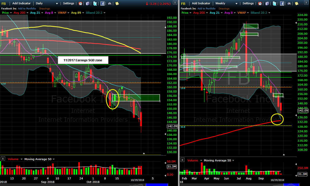310x186 pixels.
Task: Click Add to Portfolio link on Daily chart
Action: (x=27, y=8)
